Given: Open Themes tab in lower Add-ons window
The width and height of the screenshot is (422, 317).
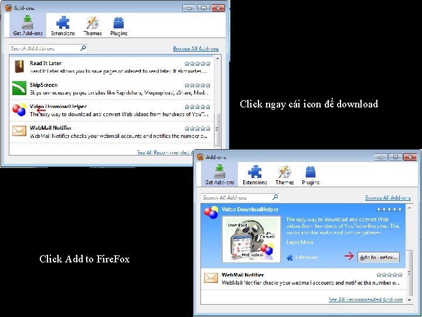Looking at the screenshot, I should click(x=284, y=174).
